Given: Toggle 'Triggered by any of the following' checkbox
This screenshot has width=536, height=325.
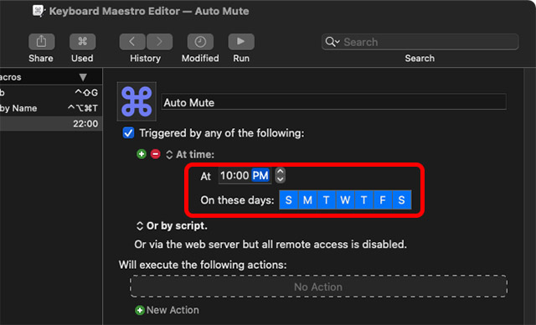Looking at the screenshot, I should click(x=128, y=133).
